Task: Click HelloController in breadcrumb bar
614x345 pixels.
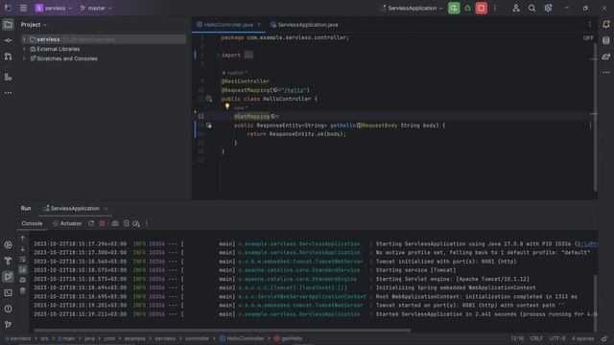Action: (x=242, y=338)
